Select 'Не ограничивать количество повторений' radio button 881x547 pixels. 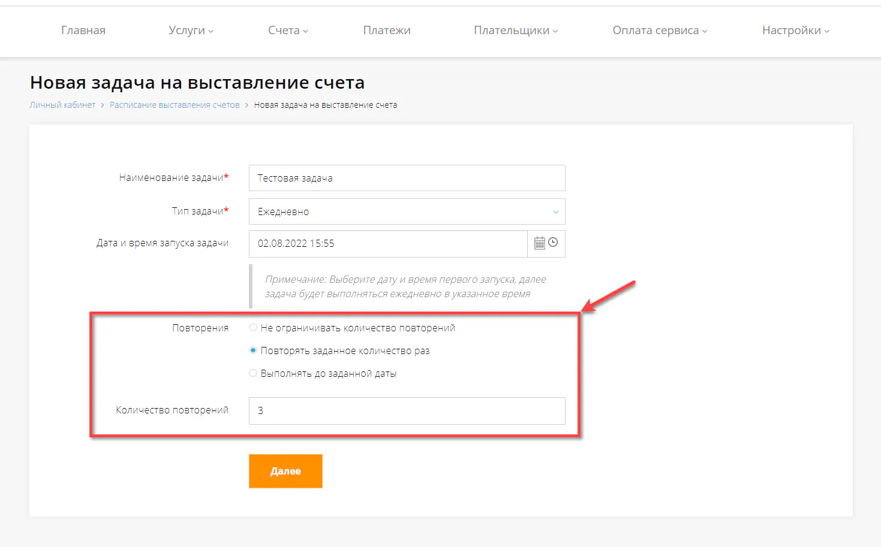253,327
